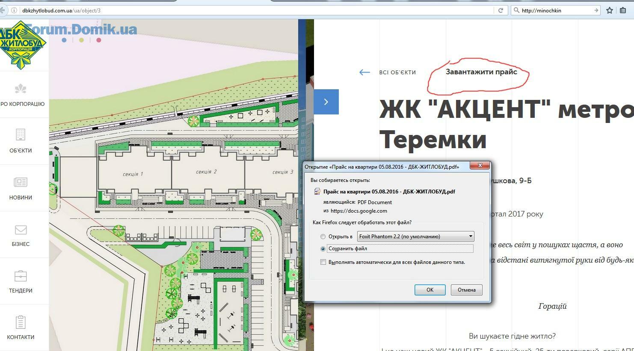Click the PDF file icon in dialog
Screen dimensions: 634x351
[x=317, y=191]
